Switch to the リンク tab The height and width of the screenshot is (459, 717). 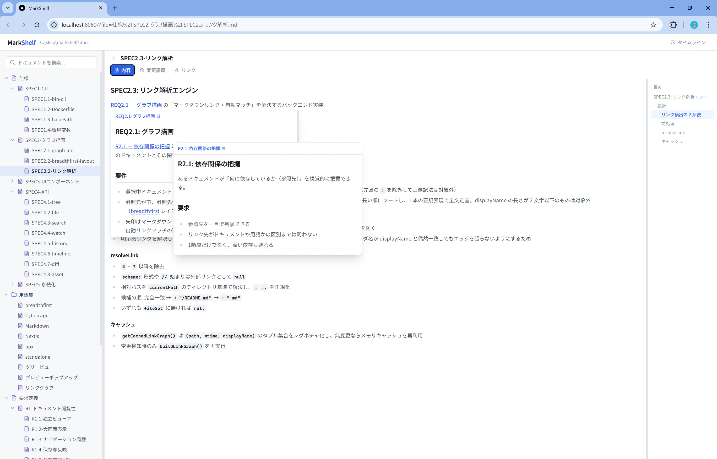185,70
